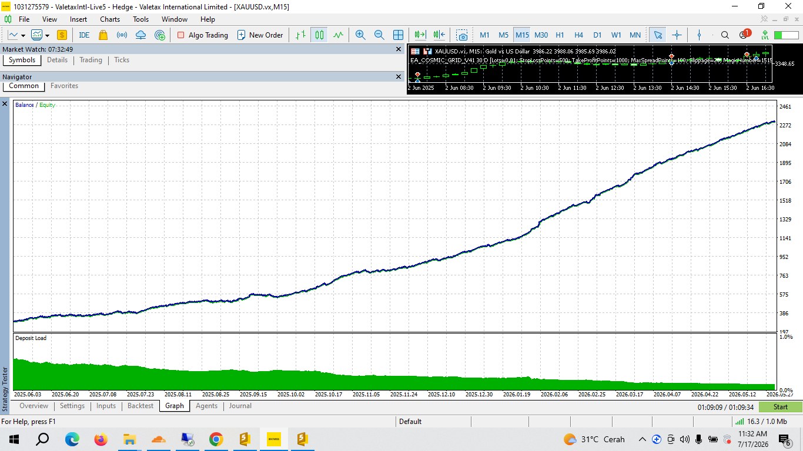This screenshot has height=451, width=803.
Task: Click the yellow dollar Market Watch icon
Action: click(62, 35)
